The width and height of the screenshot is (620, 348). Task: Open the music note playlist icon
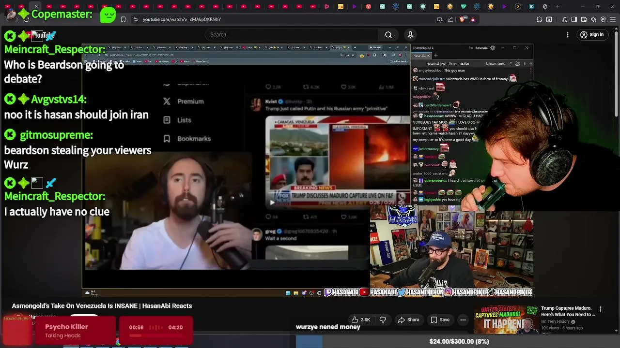565,19
